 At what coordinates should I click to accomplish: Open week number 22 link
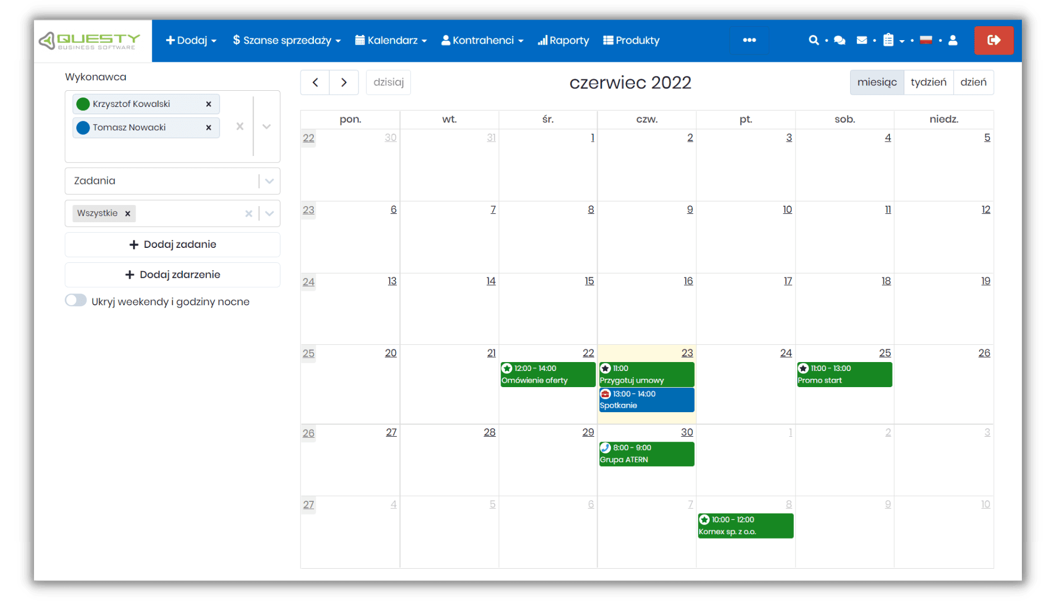click(x=308, y=138)
